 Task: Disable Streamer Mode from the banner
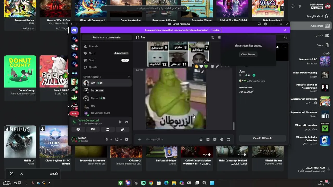[215, 30]
